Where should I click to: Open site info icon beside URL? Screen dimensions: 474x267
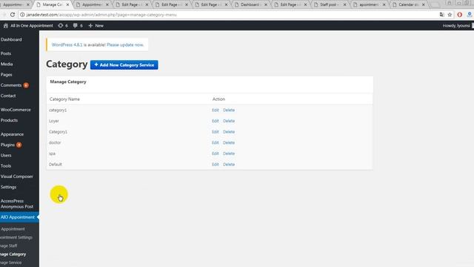pyautogui.click(x=22, y=15)
